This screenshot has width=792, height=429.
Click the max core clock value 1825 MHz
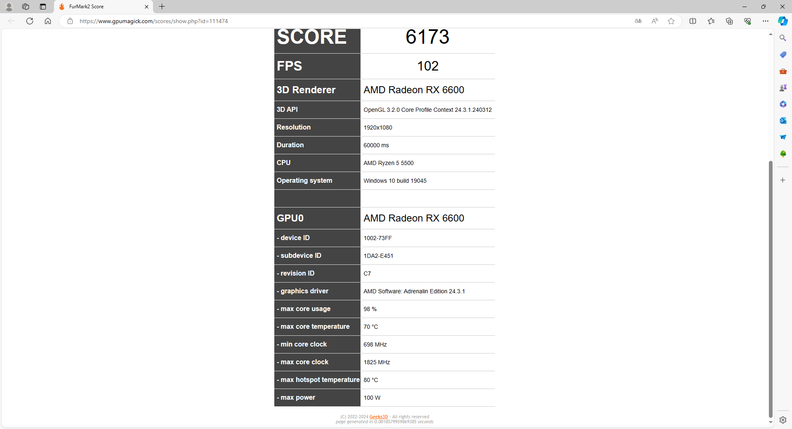click(377, 362)
